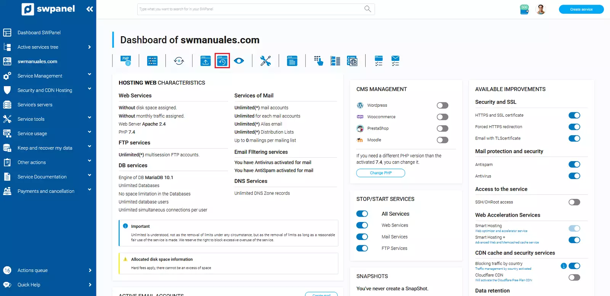Open Service's servers menu item
Screen dimensions: 610x296
(35, 105)
